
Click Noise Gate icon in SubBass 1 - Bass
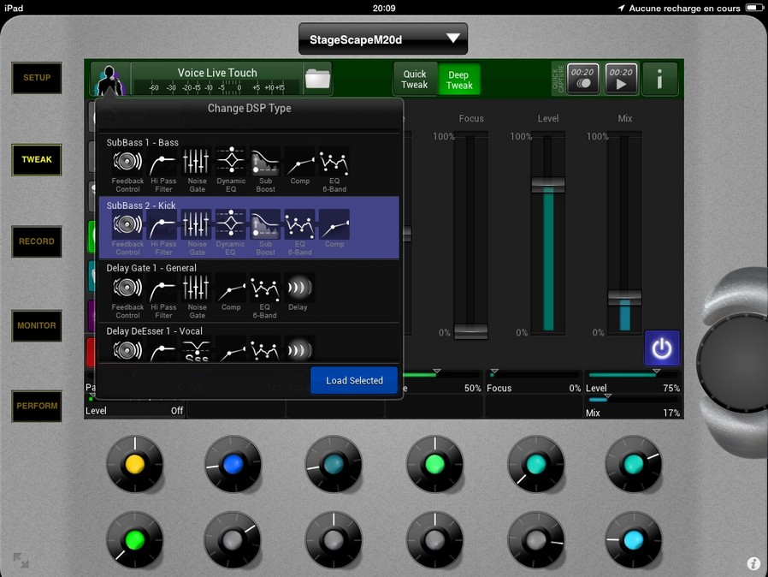(x=197, y=163)
